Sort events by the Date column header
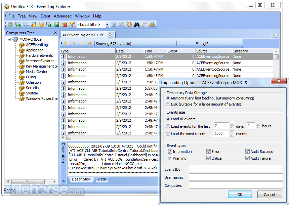Screen dimensions: 290x206 [129, 51]
